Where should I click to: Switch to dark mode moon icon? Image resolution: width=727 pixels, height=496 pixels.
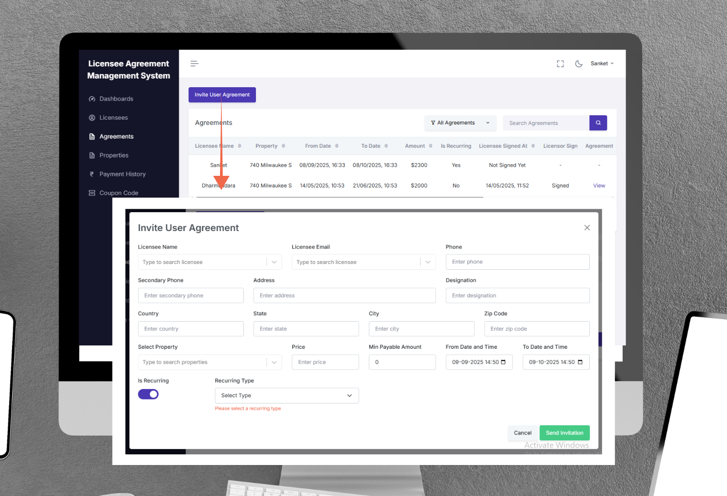579,64
